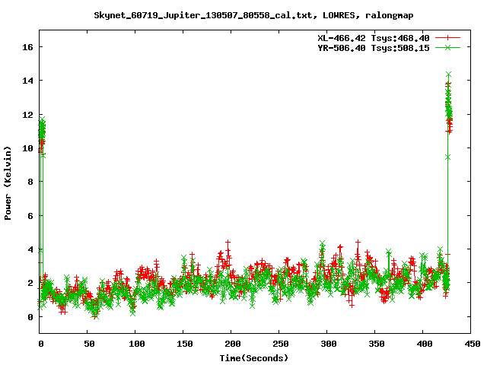Click y-axis tick label 16

coord(27,47)
